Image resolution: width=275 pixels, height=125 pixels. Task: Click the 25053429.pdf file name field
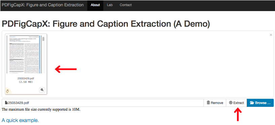pos(103,103)
